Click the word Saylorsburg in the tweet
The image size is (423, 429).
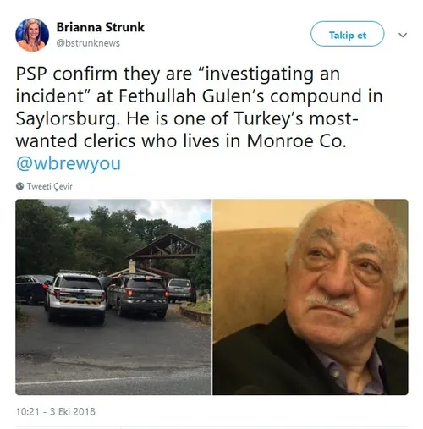click(x=65, y=118)
